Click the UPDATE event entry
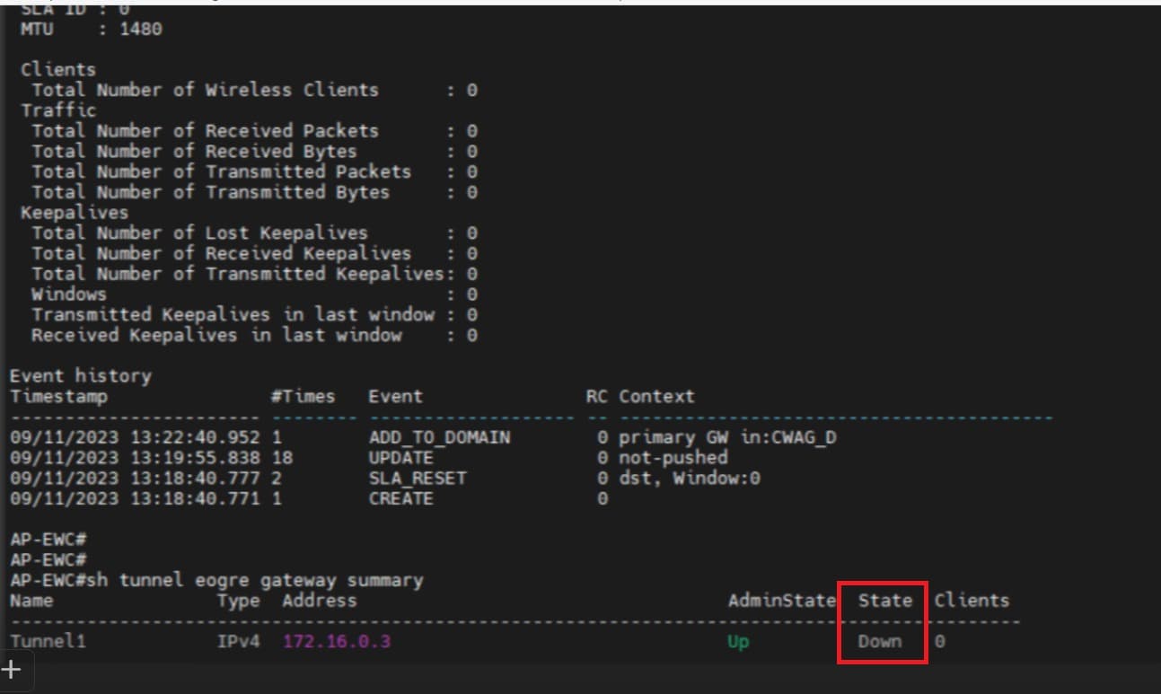This screenshot has width=1161, height=694. pyautogui.click(x=400, y=458)
